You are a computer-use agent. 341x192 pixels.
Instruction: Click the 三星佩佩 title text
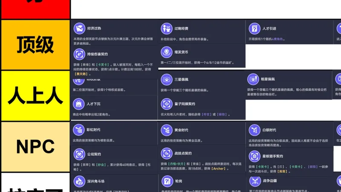(x=182, y=79)
